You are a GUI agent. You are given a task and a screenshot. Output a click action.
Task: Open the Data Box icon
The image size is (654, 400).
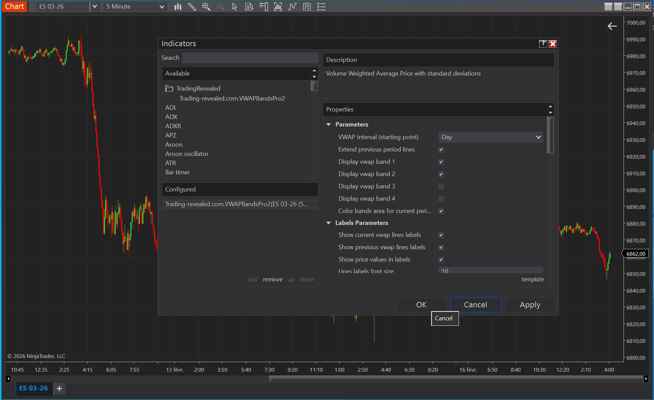coord(249,6)
